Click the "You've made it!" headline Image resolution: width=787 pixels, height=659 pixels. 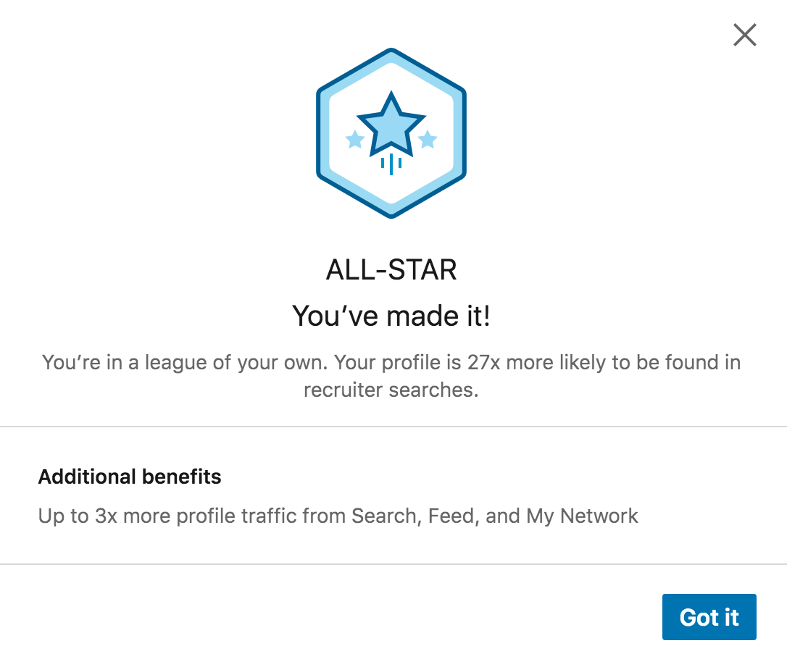[391, 316]
